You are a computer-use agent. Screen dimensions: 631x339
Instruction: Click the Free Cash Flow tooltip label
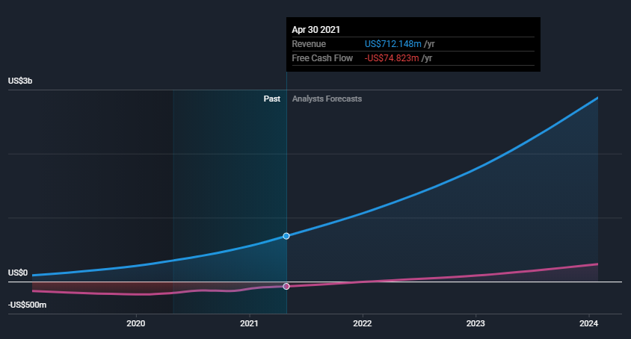tap(322, 58)
